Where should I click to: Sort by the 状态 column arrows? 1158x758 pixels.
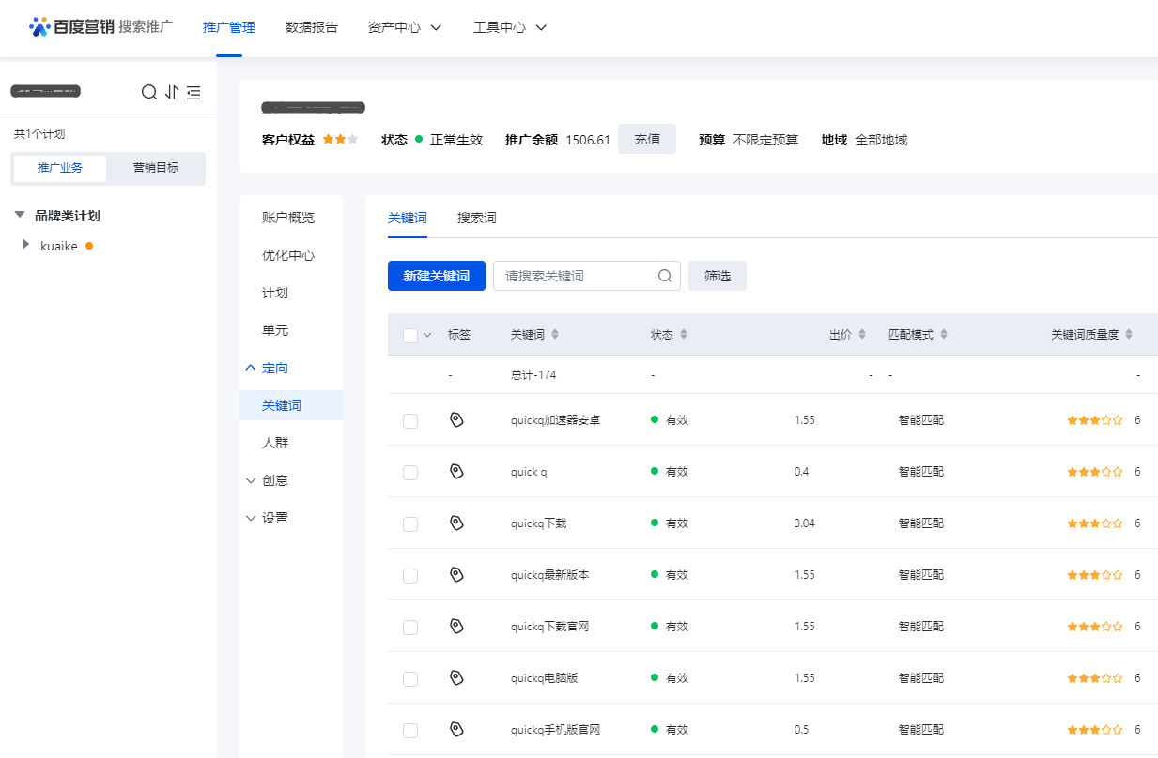(684, 335)
